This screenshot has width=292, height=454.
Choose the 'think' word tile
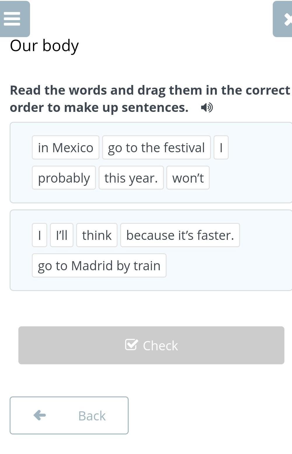pos(97,235)
